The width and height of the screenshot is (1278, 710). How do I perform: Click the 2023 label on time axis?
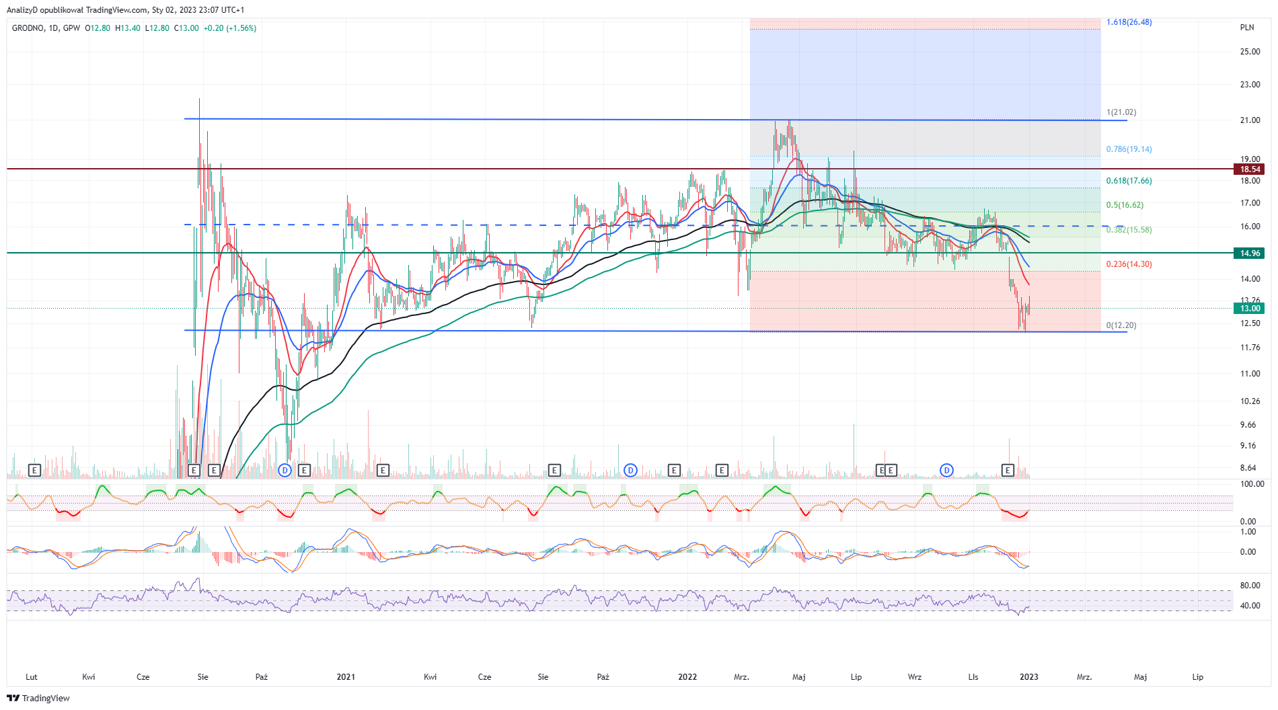1028,677
